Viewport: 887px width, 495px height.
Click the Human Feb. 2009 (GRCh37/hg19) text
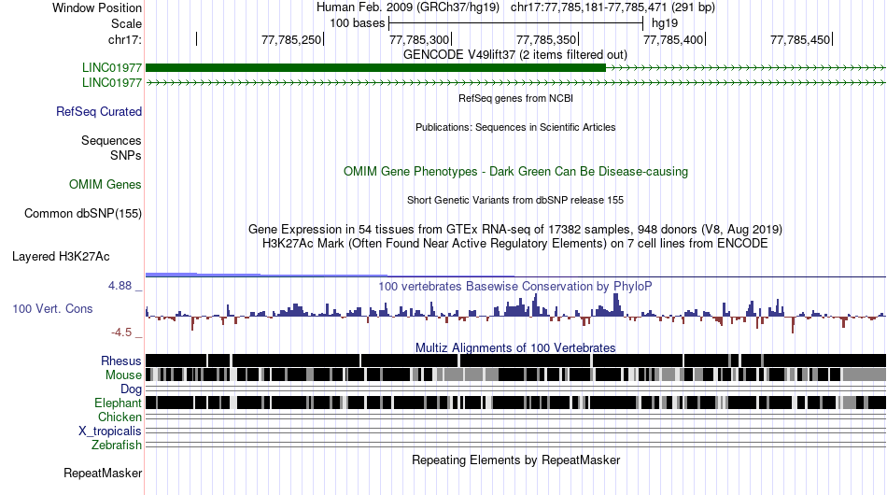pyautogui.click(x=408, y=7)
